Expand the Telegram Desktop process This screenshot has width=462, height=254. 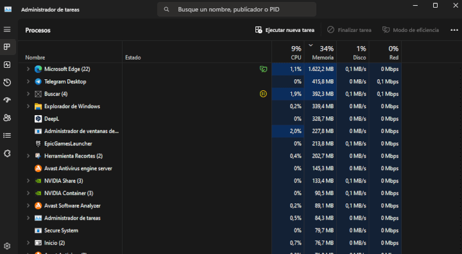(28, 82)
